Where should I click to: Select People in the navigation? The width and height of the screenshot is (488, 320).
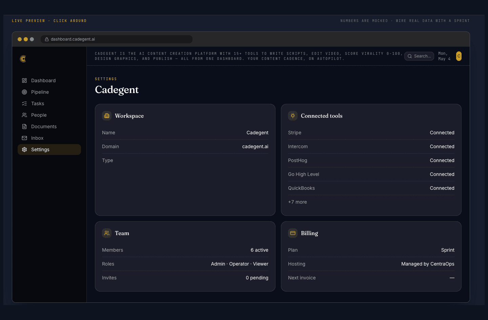coord(49,115)
